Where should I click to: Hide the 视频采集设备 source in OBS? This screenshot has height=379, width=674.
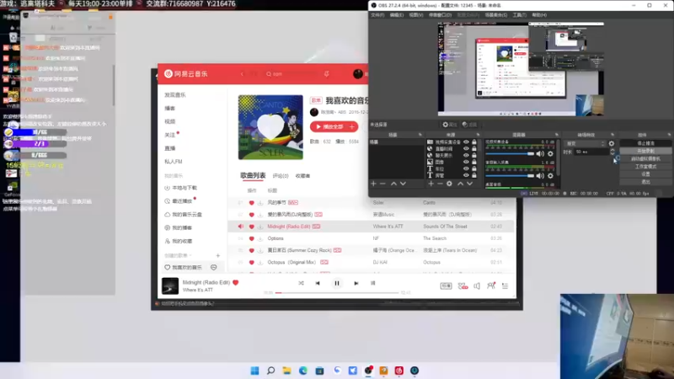[466, 141]
